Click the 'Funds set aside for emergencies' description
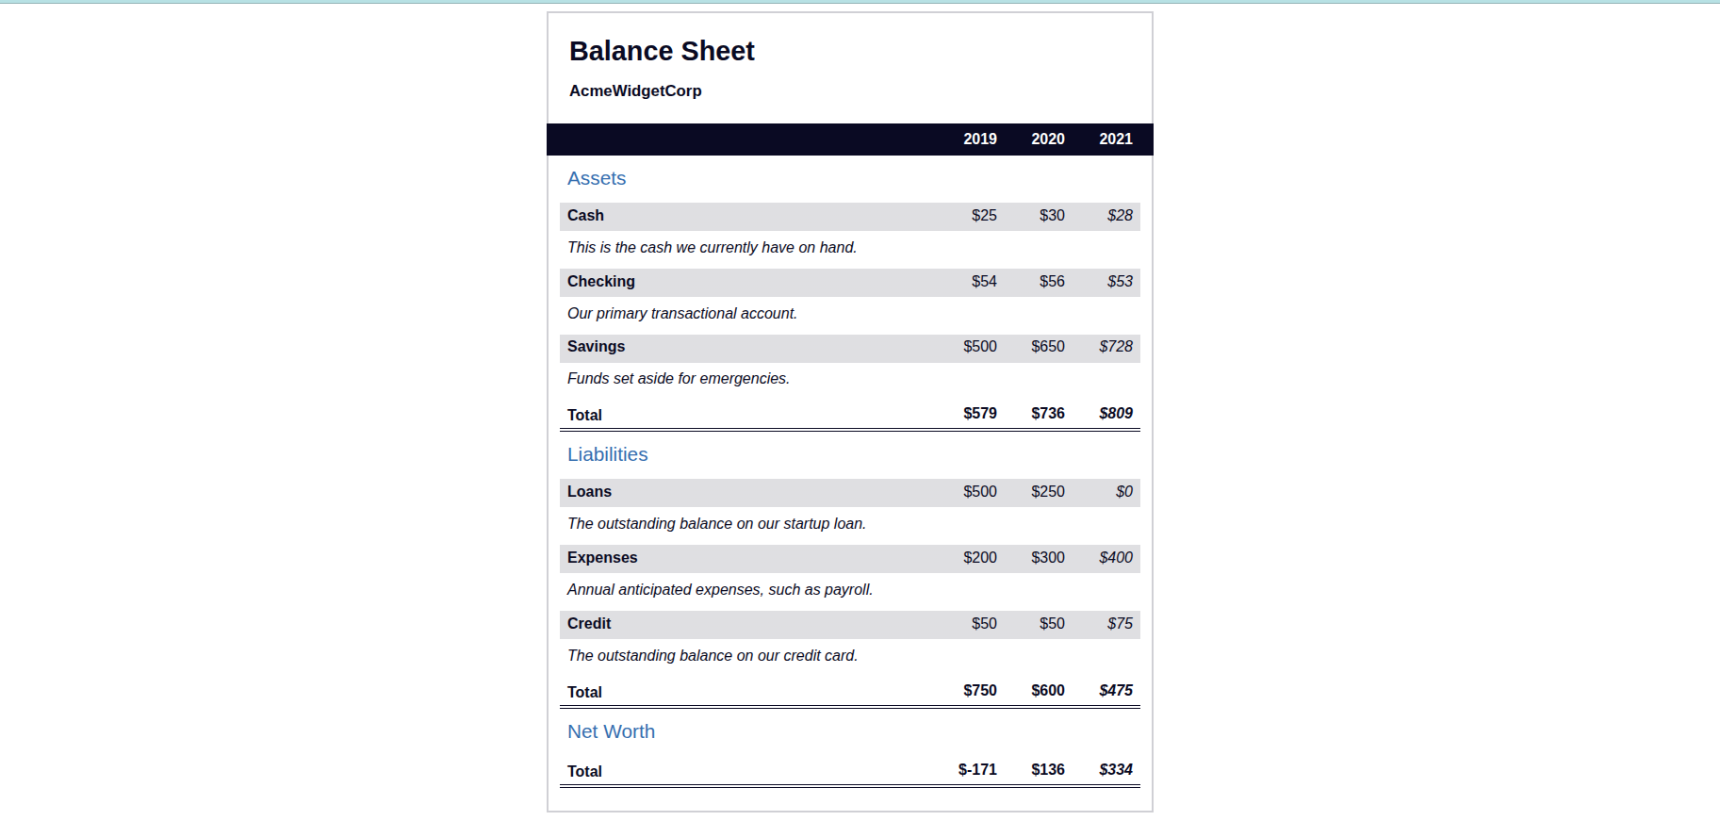The height and width of the screenshot is (837, 1720). point(679,379)
